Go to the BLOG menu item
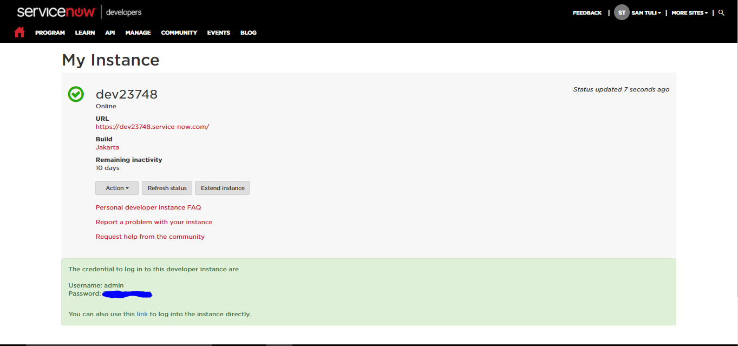Viewport: 738px width, 346px height. click(x=249, y=32)
